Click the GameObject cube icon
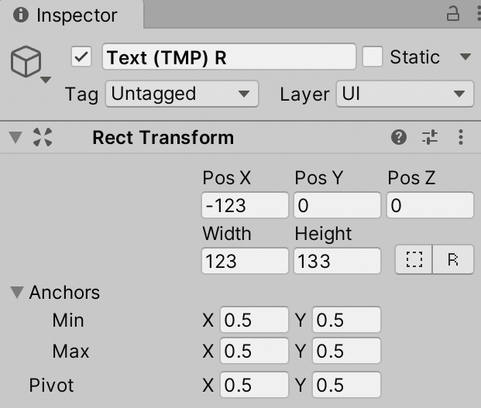Viewport: 481px width, 408px height. pos(26,60)
